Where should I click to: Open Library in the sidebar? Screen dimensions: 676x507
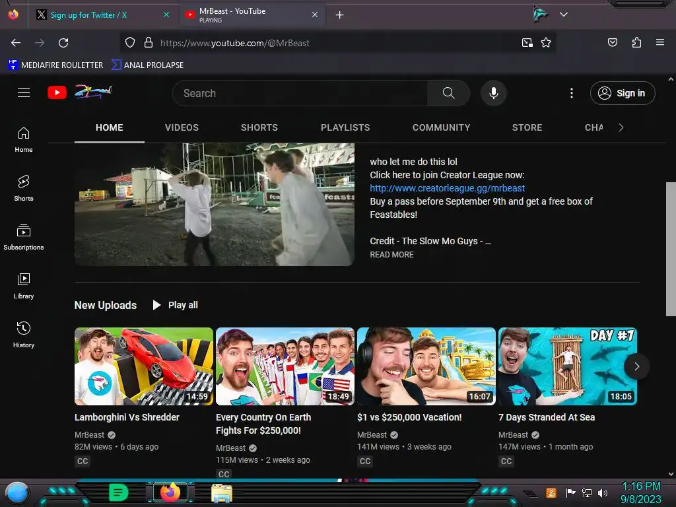click(x=24, y=286)
